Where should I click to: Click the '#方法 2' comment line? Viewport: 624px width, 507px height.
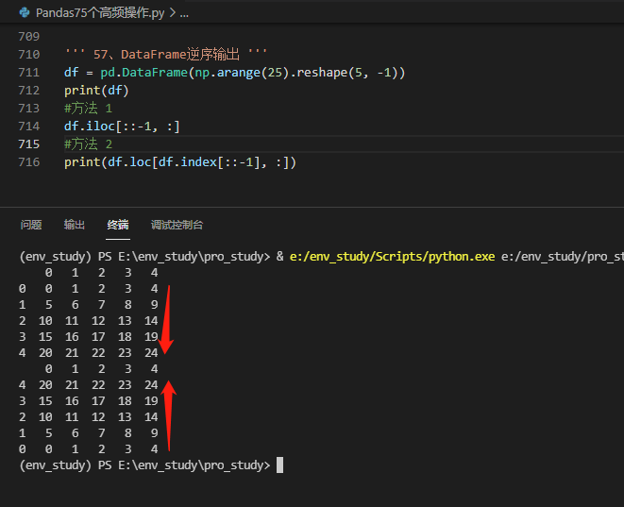coord(89,144)
